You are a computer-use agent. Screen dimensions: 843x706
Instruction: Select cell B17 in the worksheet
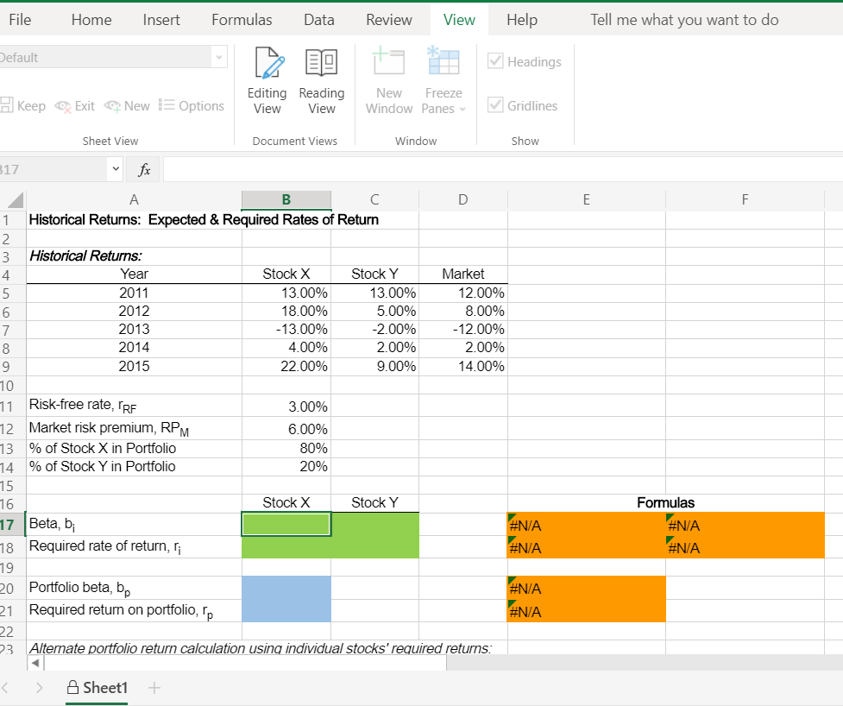(286, 524)
